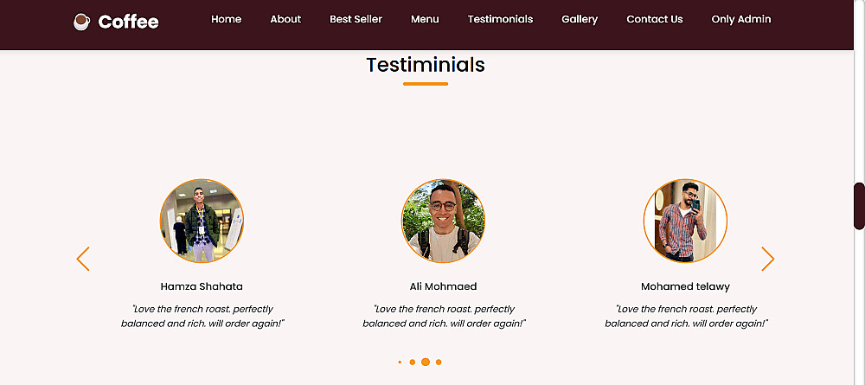Jump to the last carousel pagination dot
The image size is (865, 385).
click(439, 362)
